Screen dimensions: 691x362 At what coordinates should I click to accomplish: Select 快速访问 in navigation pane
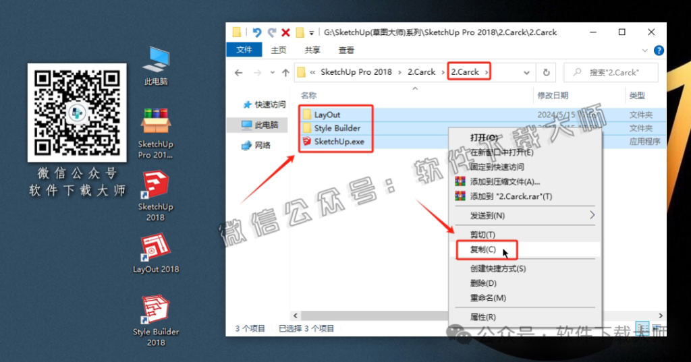(x=265, y=104)
